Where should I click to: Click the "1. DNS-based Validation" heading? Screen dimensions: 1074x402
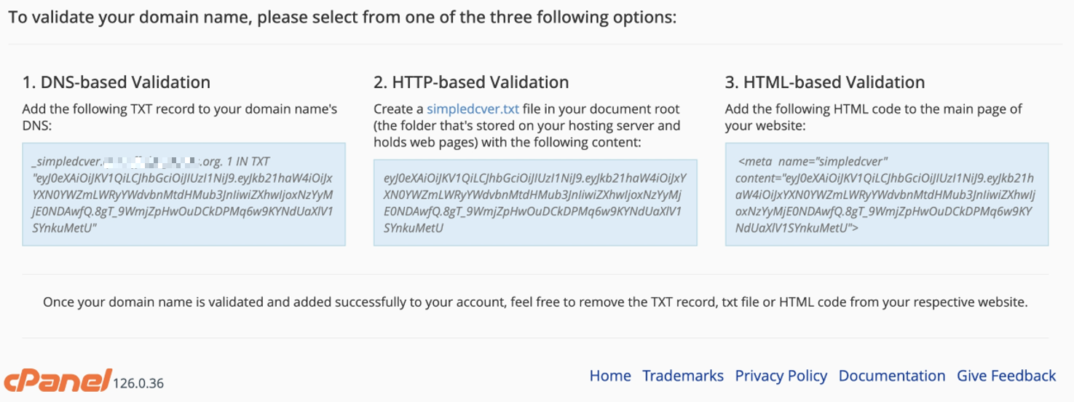click(116, 82)
